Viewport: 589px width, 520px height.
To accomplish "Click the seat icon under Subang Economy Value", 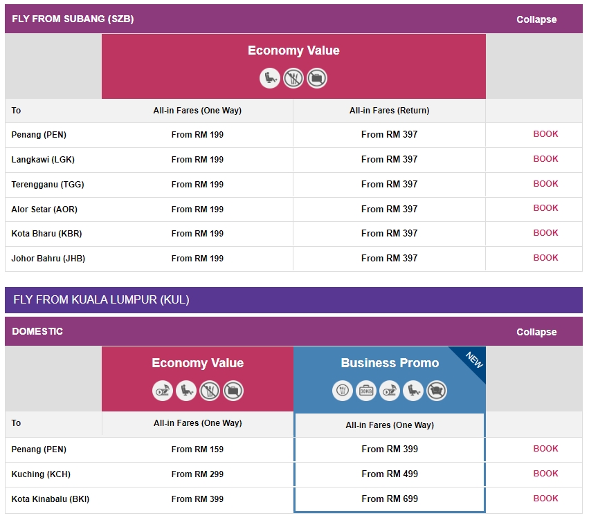I will click(x=270, y=78).
